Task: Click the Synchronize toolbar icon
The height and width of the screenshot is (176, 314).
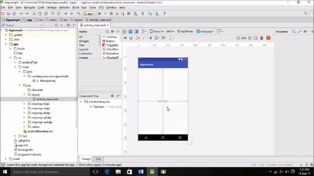Action: [14, 14]
